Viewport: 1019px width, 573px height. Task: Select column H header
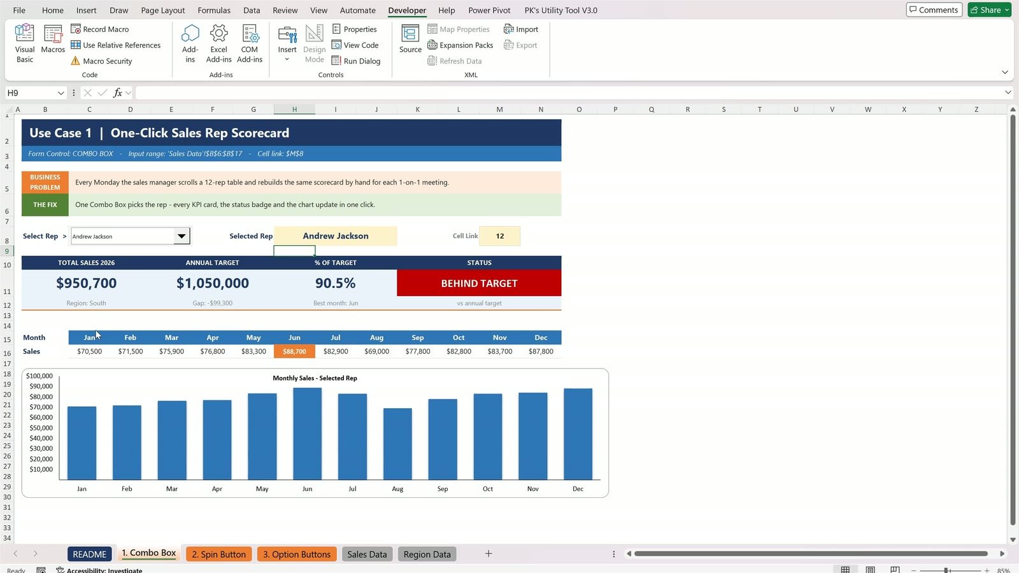point(294,110)
